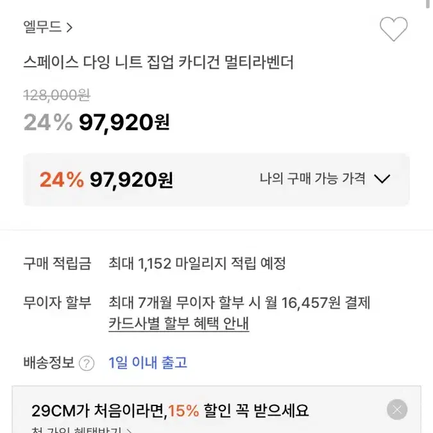Click the 배송정보 label
Screen dimensions: 433x433
tap(49, 362)
